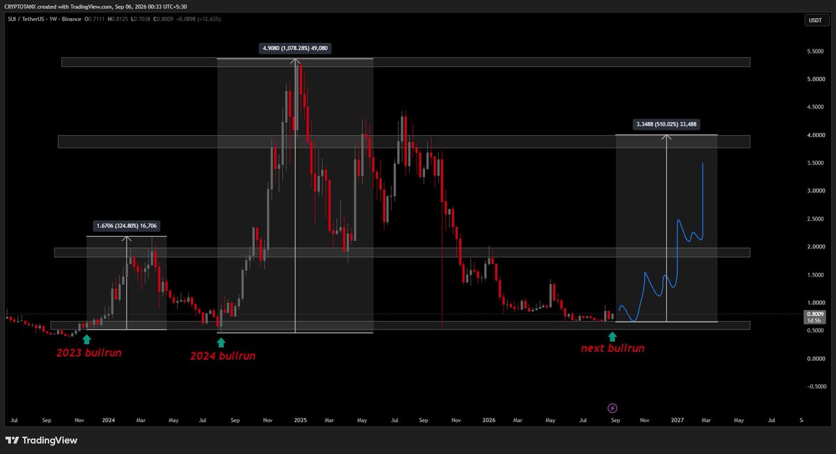Screen dimensions: 836x454
Task: Click the high value H0.8125
Action: click(118, 19)
